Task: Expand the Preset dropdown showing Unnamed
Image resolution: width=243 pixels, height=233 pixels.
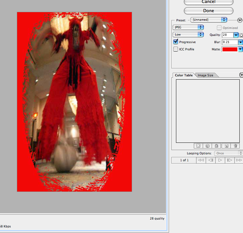Action: 209,20
